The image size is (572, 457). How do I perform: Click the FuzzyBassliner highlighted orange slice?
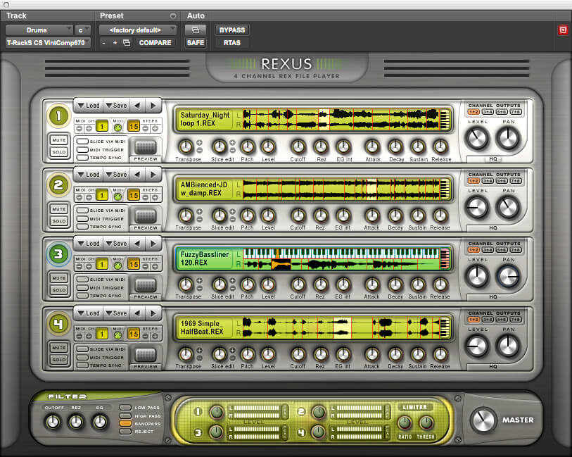pyautogui.click(x=281, y=264)
